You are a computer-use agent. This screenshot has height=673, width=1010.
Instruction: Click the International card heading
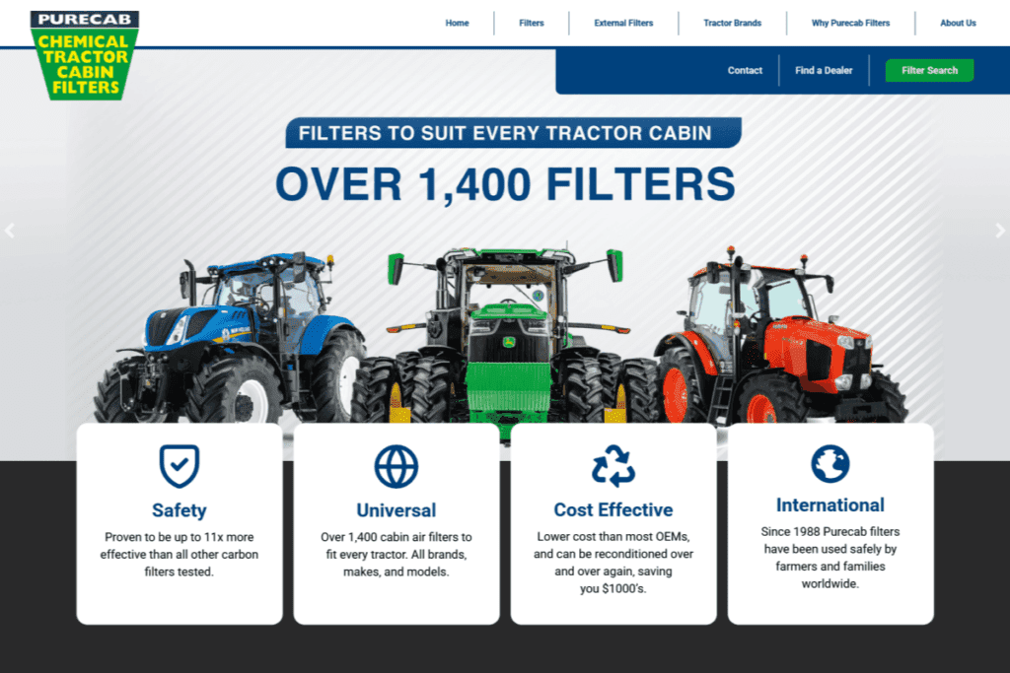pyautogui.click(x=830, y=505)
